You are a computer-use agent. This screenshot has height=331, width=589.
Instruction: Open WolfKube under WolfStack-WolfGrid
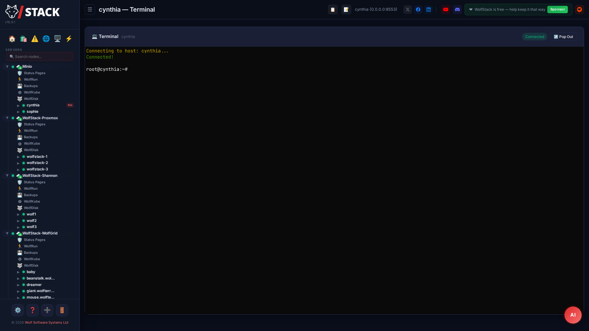[x=32, y=259]
